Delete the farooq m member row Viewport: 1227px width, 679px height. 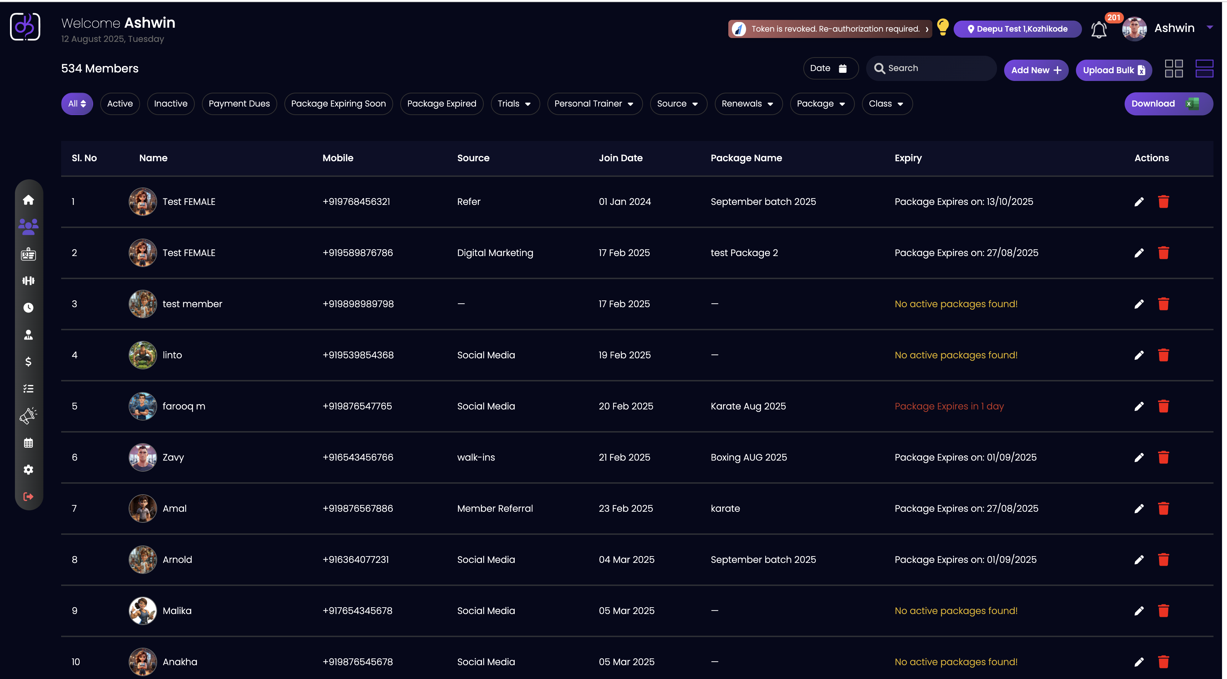tap(1163, 406)
